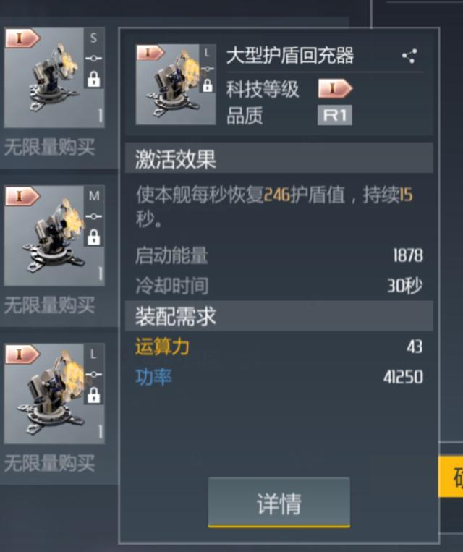Viewport: 463px width, 552px height.
Task: Click the lock icon in popup preview
Action: pos(208,85)
